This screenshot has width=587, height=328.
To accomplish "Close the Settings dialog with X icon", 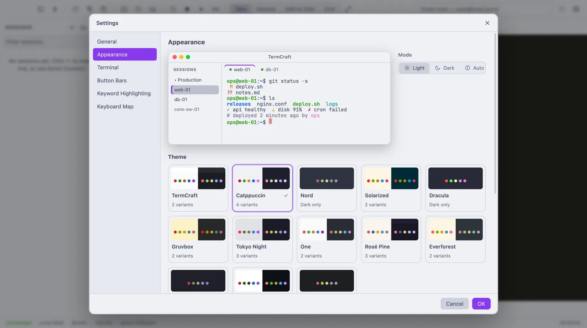I will point(487,23).
